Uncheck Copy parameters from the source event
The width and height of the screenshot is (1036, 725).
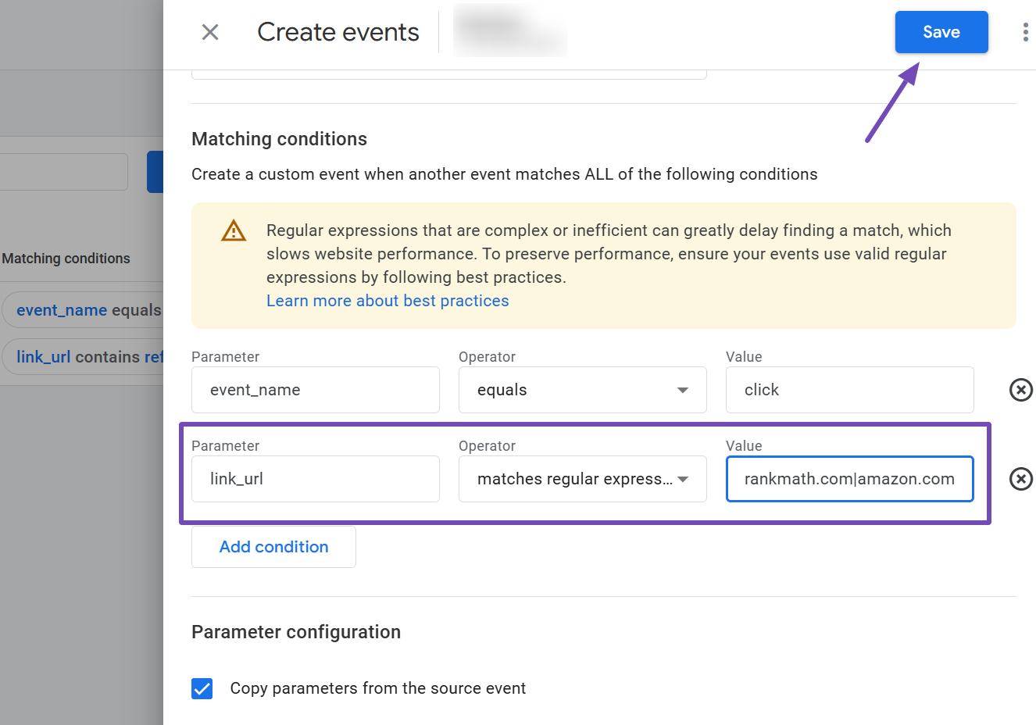202,688
